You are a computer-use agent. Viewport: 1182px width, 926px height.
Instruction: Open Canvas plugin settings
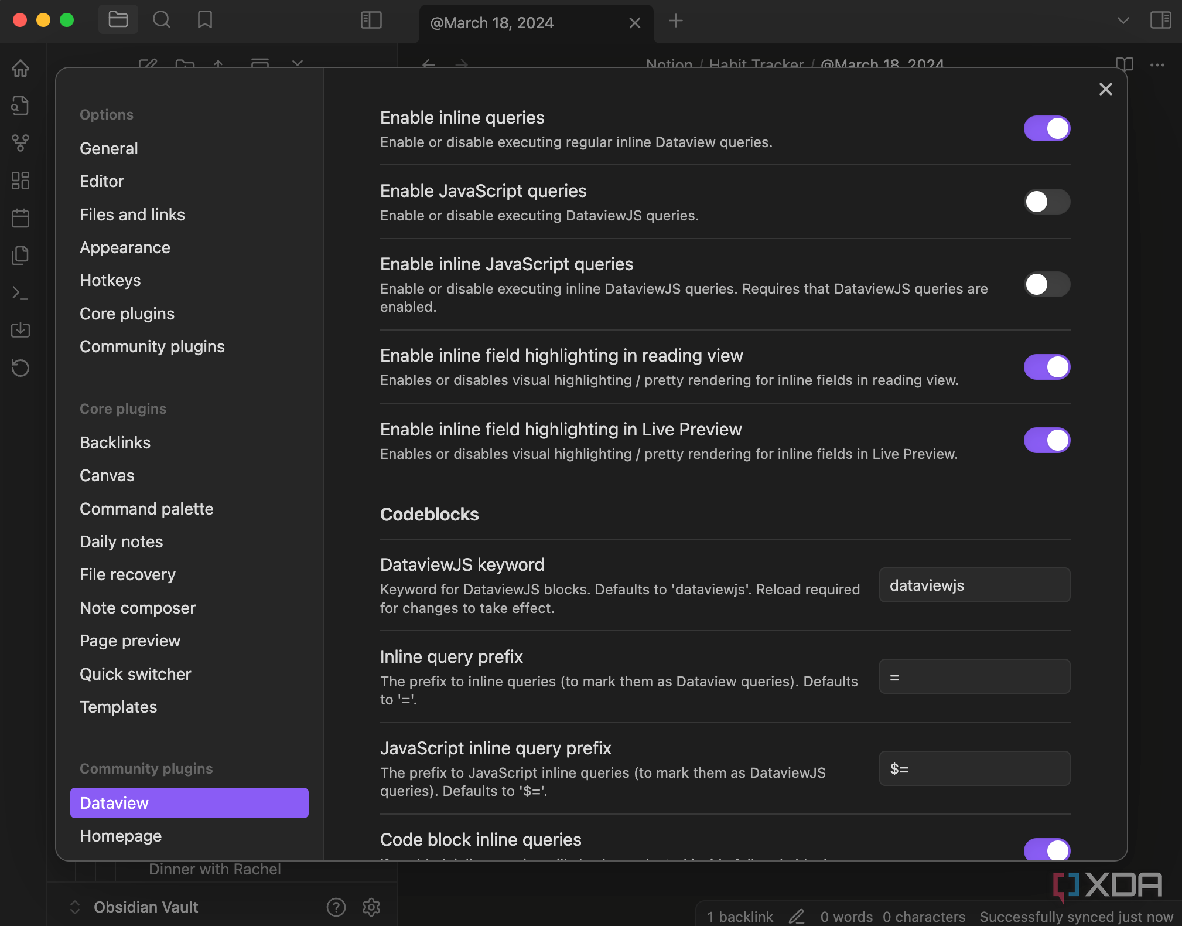[x=189, y=475]
